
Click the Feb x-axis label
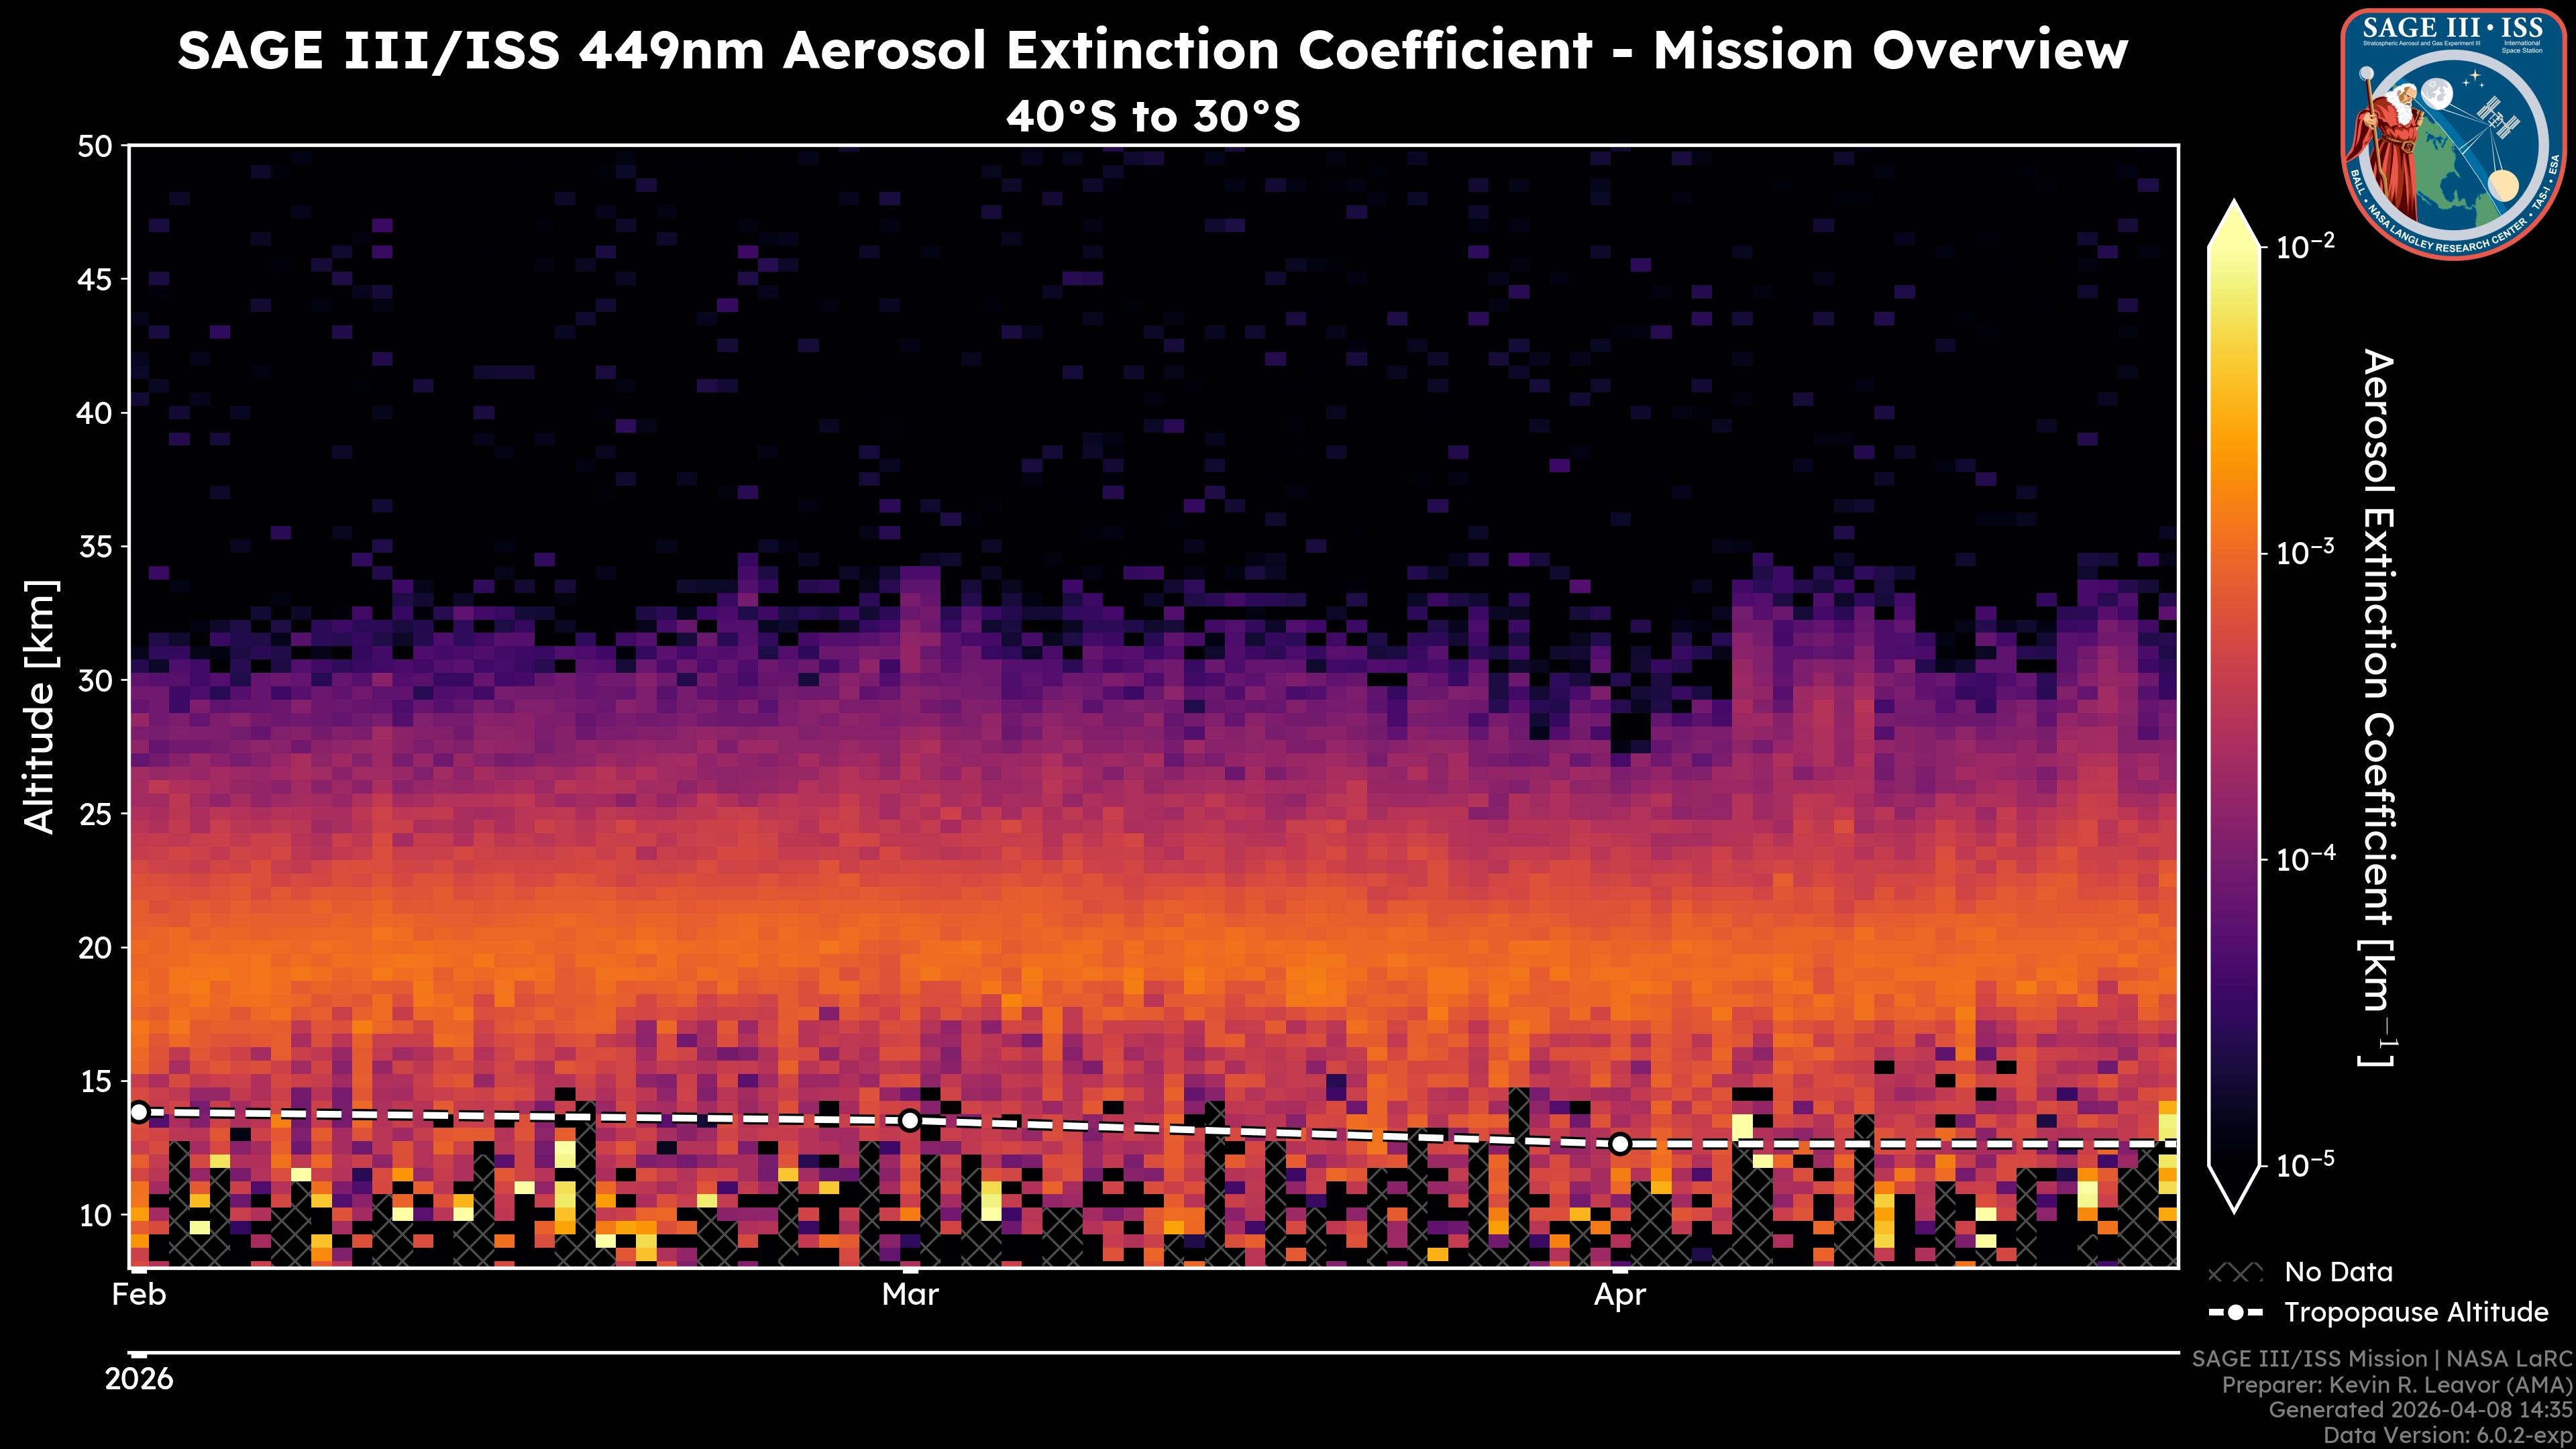[139, 1295]
